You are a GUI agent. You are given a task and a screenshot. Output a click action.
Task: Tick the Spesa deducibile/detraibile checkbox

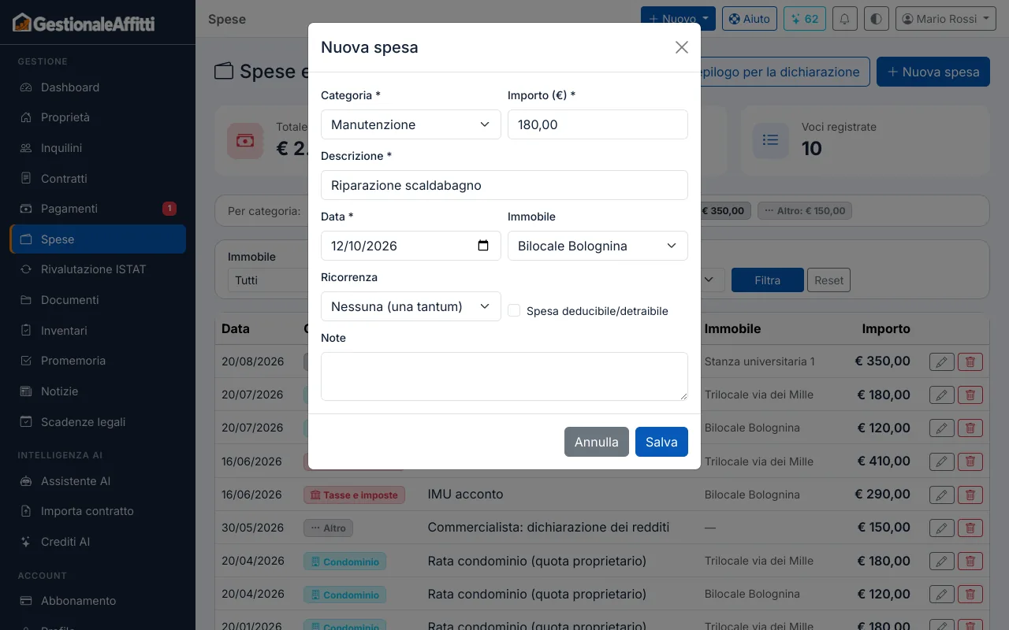514,311
